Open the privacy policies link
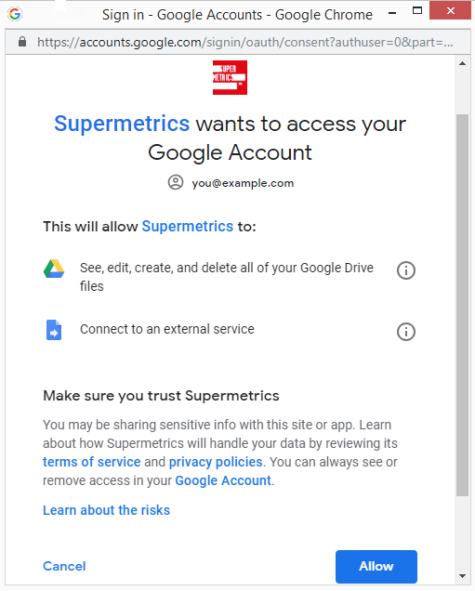Viewport: 475px width, 591px height. [x=216, y=462]
